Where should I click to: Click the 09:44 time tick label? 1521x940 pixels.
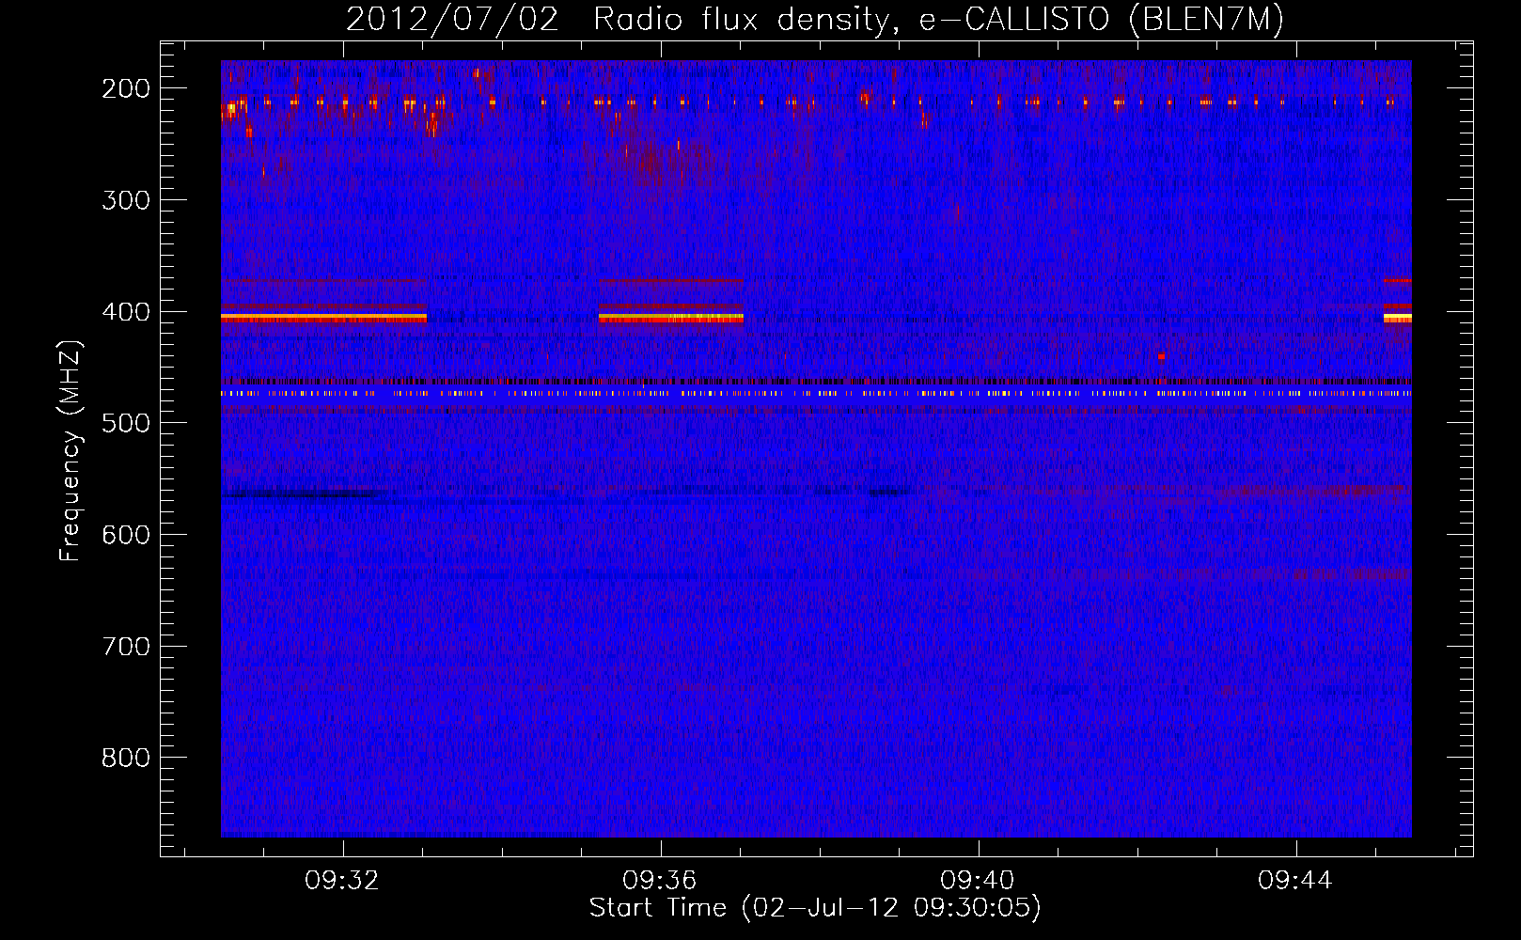[1295, 881]
